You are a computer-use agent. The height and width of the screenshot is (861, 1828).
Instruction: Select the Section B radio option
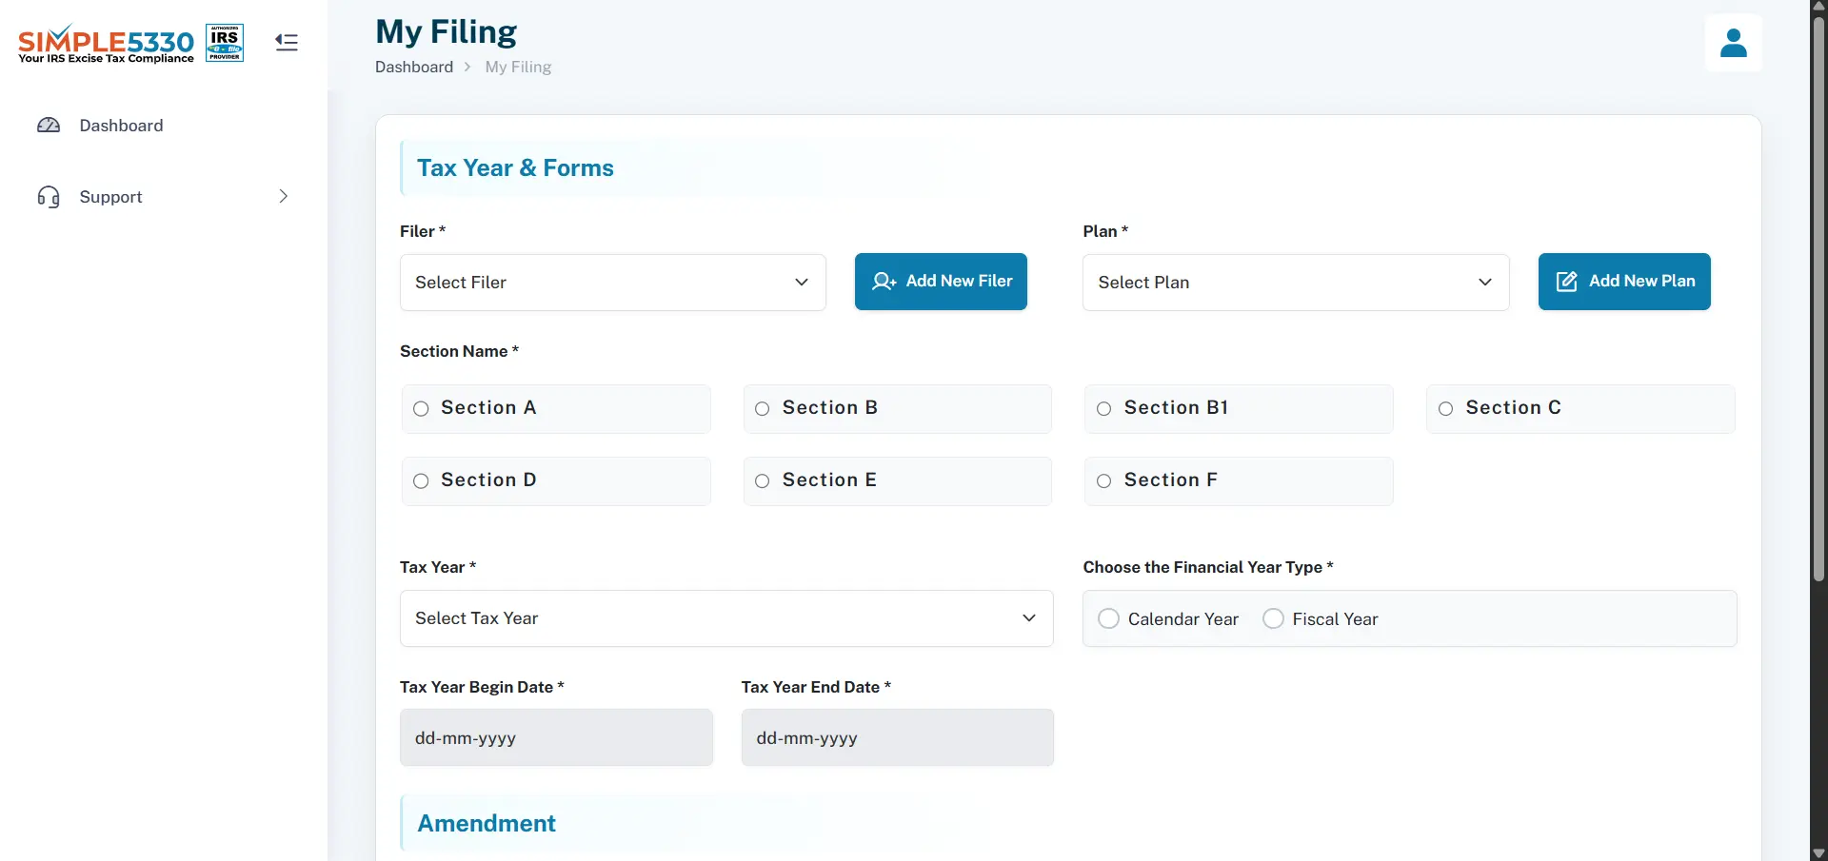click(763, 409)
